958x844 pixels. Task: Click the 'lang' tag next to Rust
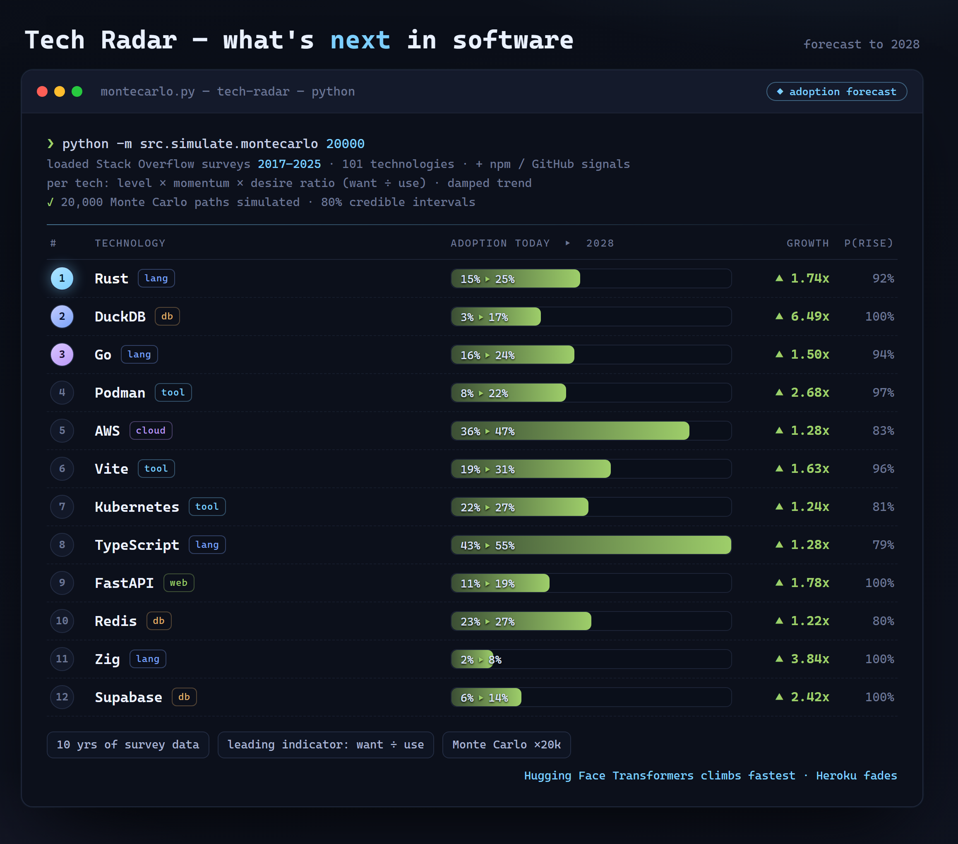point(156,278)
